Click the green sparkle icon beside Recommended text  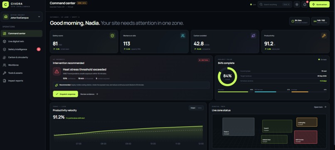pos(57,85)
